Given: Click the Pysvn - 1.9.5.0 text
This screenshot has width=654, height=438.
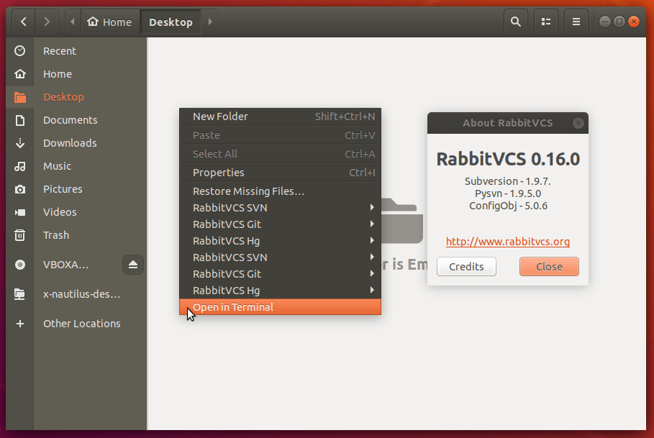Looking at the screenshot, I should 508,193.
